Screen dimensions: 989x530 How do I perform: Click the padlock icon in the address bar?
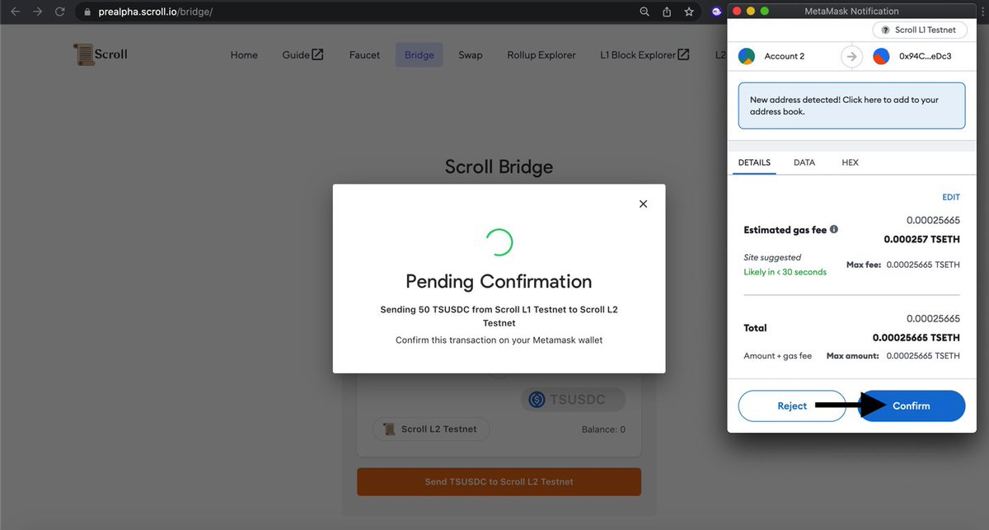point(88,12)
